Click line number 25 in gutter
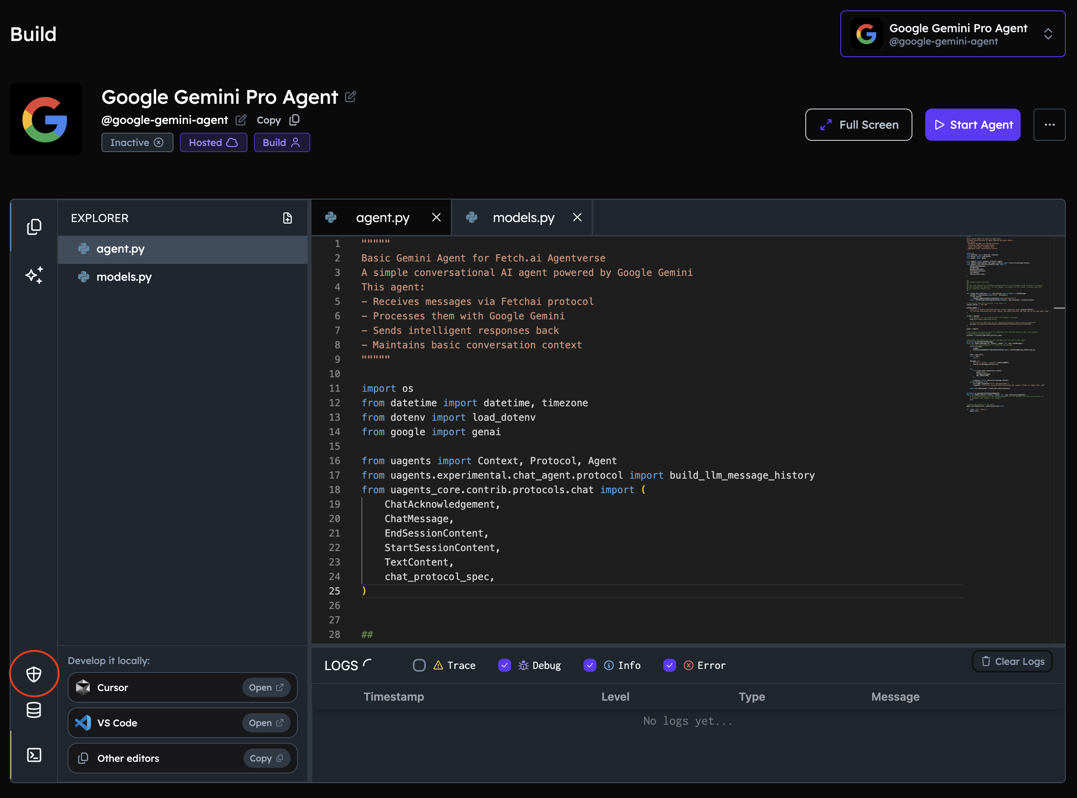 point(334,591)
